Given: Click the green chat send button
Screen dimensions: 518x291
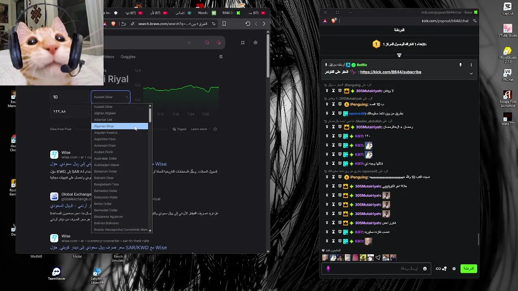Looking at the screenshot, I should pos(469,268).
